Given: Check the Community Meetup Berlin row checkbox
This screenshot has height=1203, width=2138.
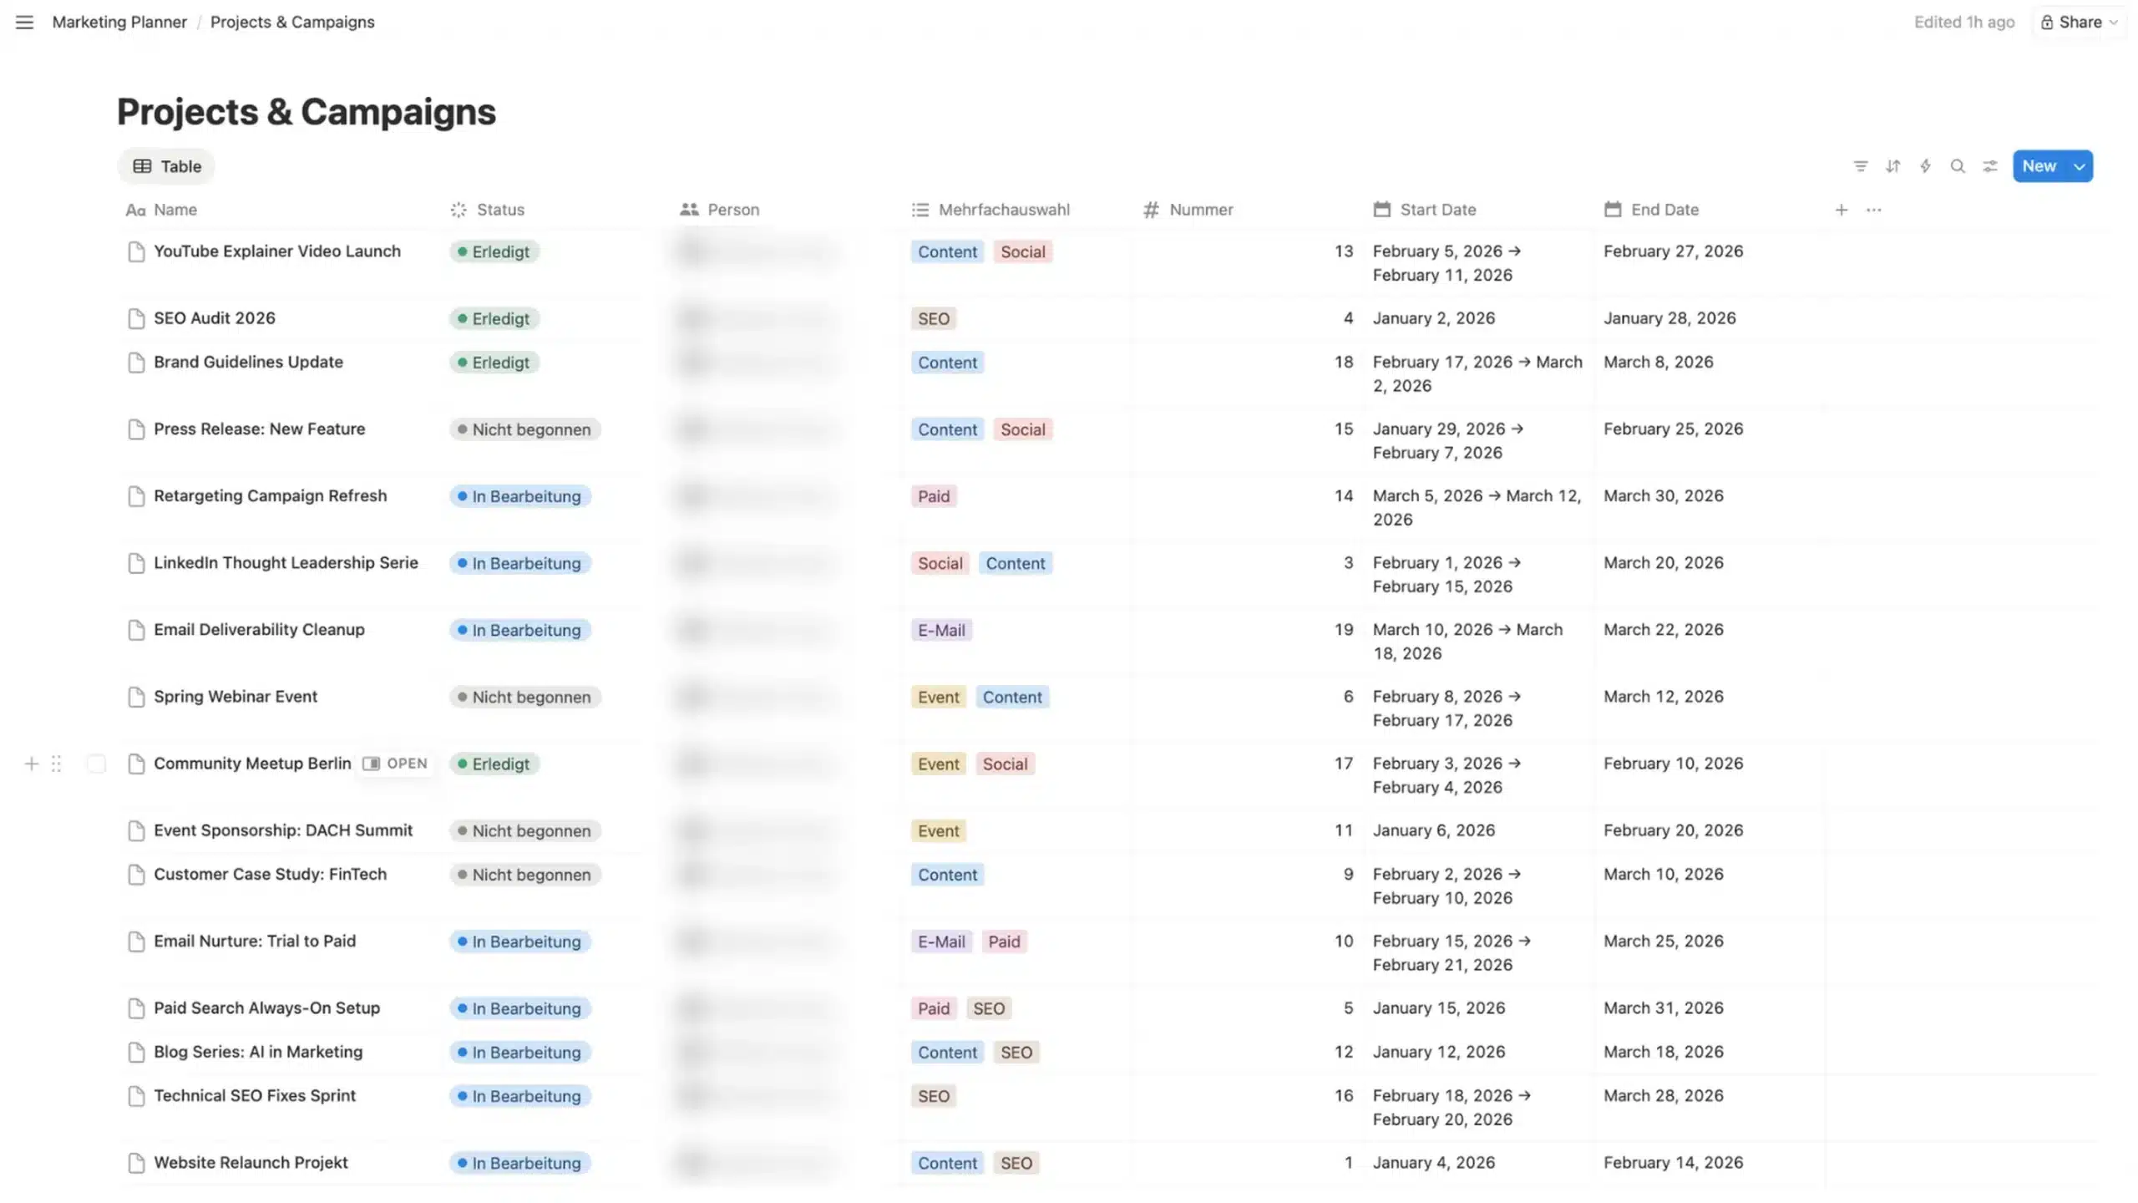Looking at the screenshot, I should [96, 764].
